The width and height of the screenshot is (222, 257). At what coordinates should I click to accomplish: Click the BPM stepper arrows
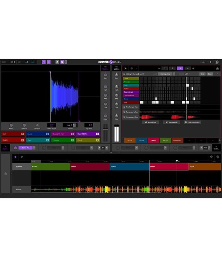click(x=14, y=62)
